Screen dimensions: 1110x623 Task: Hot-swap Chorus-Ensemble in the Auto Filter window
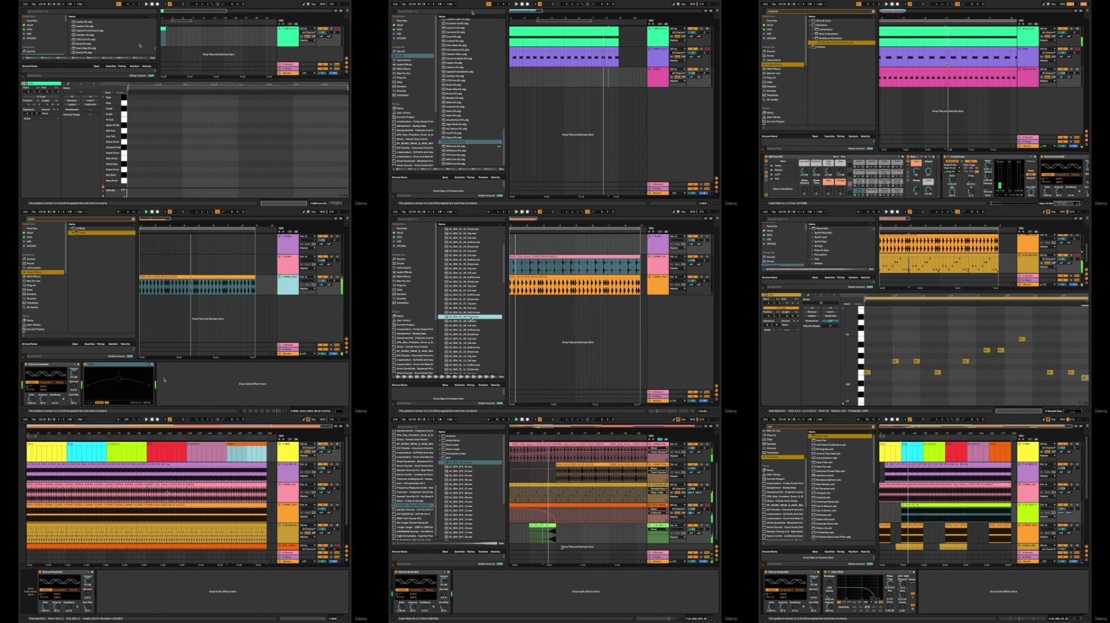(815, 572)
